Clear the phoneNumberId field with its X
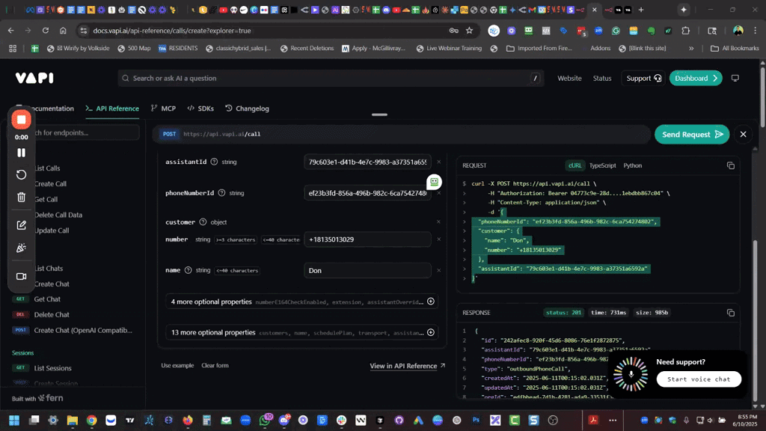Image resolution: width=766 pixels, height=431 pixels. pyautogui.click(x=439, y=193)
